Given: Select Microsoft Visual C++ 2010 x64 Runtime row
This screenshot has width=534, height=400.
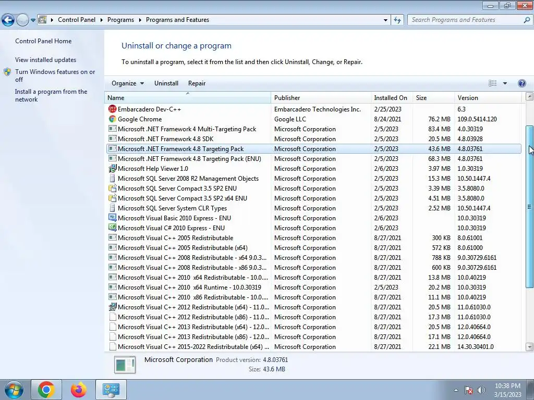Looking at the screenshot, I should 313,287.
